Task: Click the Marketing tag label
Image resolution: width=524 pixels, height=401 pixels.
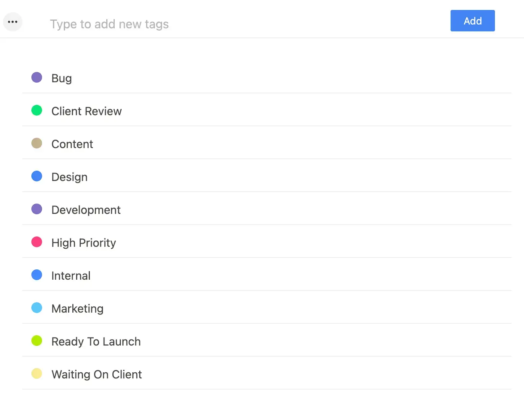Action: point(77,309)
